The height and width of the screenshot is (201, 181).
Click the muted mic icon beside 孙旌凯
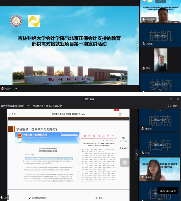coord(144,44)
